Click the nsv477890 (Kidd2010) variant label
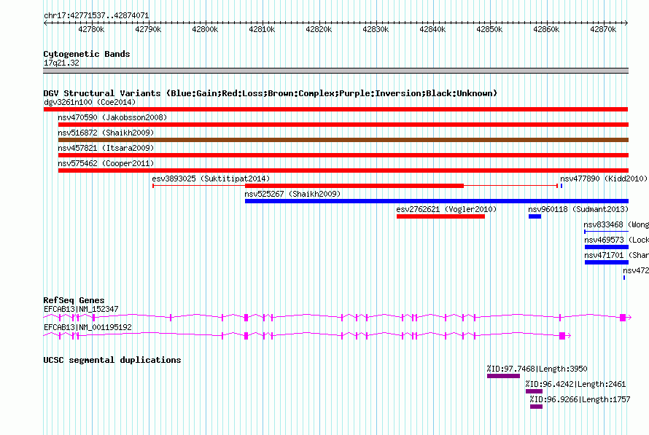 [x=603, y=179]
